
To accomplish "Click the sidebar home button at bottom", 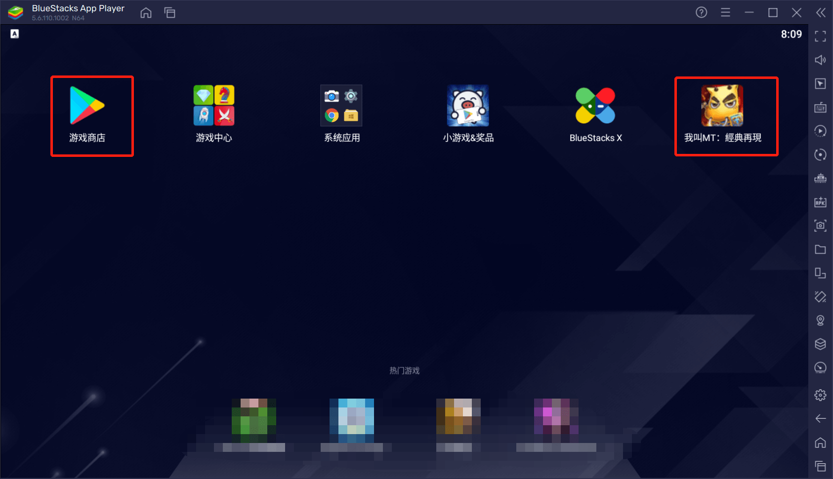I will coord(820,442).
